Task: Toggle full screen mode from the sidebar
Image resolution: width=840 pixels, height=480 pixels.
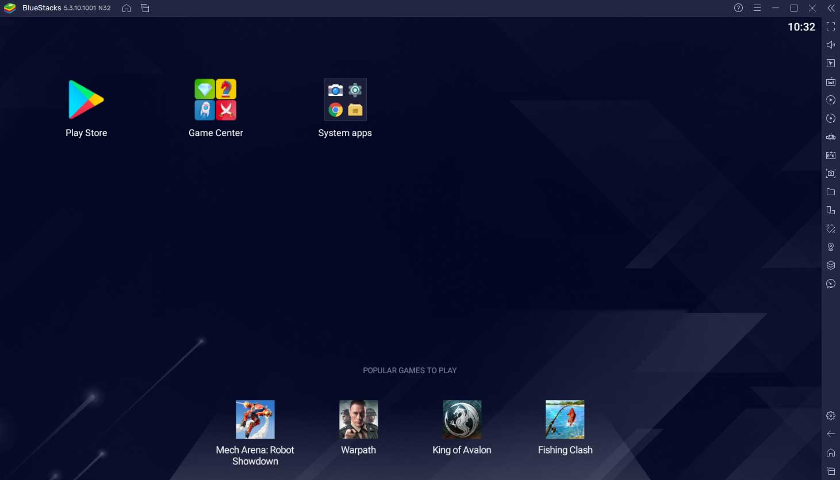Action: coord(831,26)
